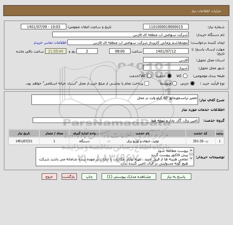Viewport: 233px width, 225px height.
Task: Click the remaining time field 21:55:40
Action: pyautogui.click(x=56, y=51)
